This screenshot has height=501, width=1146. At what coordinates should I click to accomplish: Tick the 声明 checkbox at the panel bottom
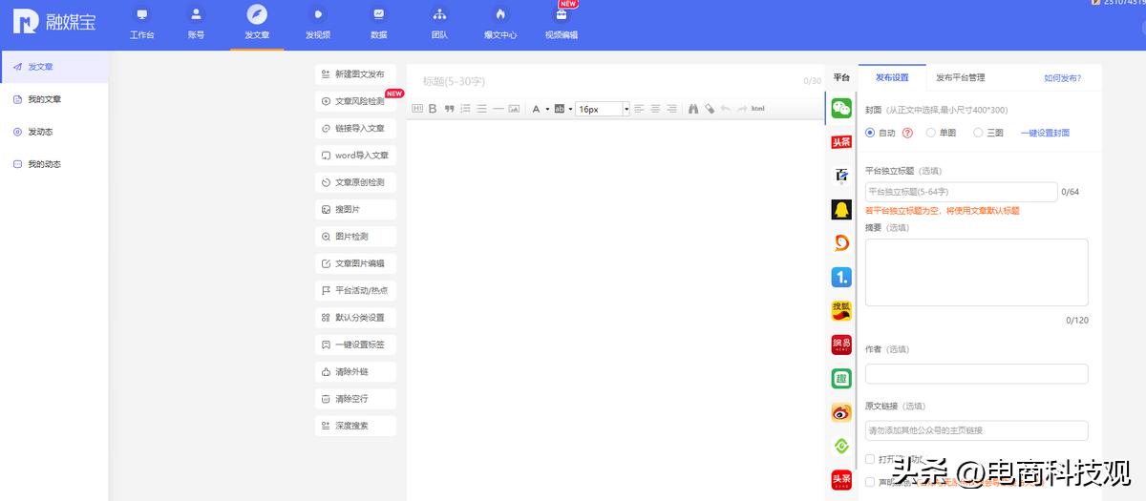coord(870,482)
